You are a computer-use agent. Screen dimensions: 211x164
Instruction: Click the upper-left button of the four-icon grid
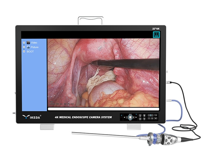click(x=140, y=115)
